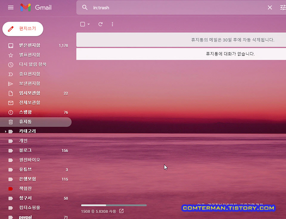The height and width of the screenshot is (219, 286).
Task: Open the 카테고리 label
Action: point(27,131)
